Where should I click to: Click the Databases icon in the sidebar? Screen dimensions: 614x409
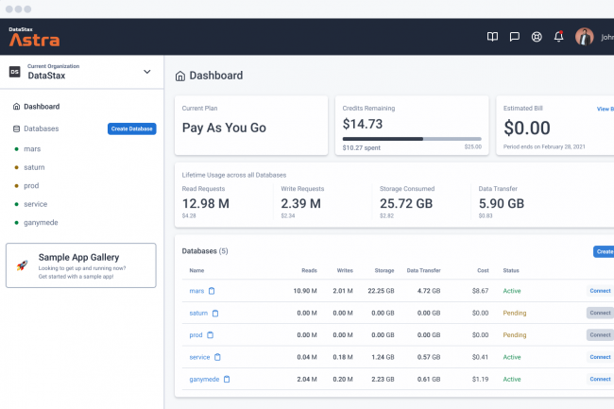pos(16,128)
